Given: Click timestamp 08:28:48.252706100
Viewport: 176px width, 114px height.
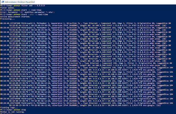Looking at the screenshot, I should [x=10, y=94].
